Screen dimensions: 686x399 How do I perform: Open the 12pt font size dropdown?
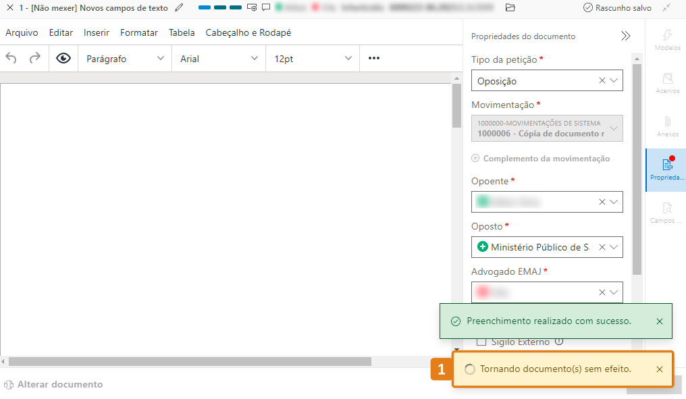(313, 59)
